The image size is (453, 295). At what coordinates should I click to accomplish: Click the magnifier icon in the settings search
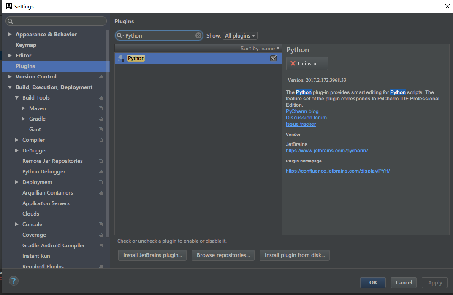11,21
